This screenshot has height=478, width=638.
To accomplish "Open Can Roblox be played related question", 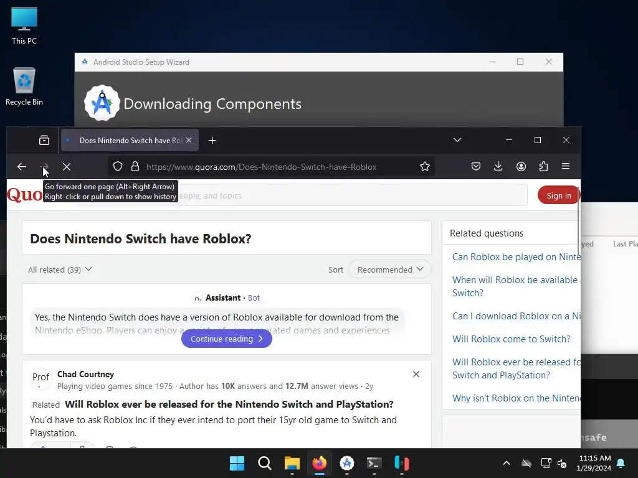I will (517, 257).
